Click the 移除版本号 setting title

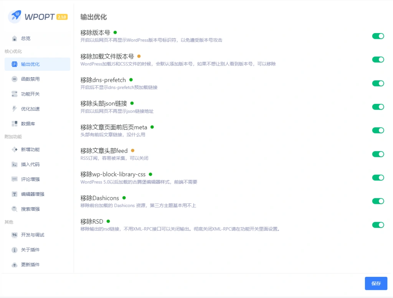[x=95, y=33]
